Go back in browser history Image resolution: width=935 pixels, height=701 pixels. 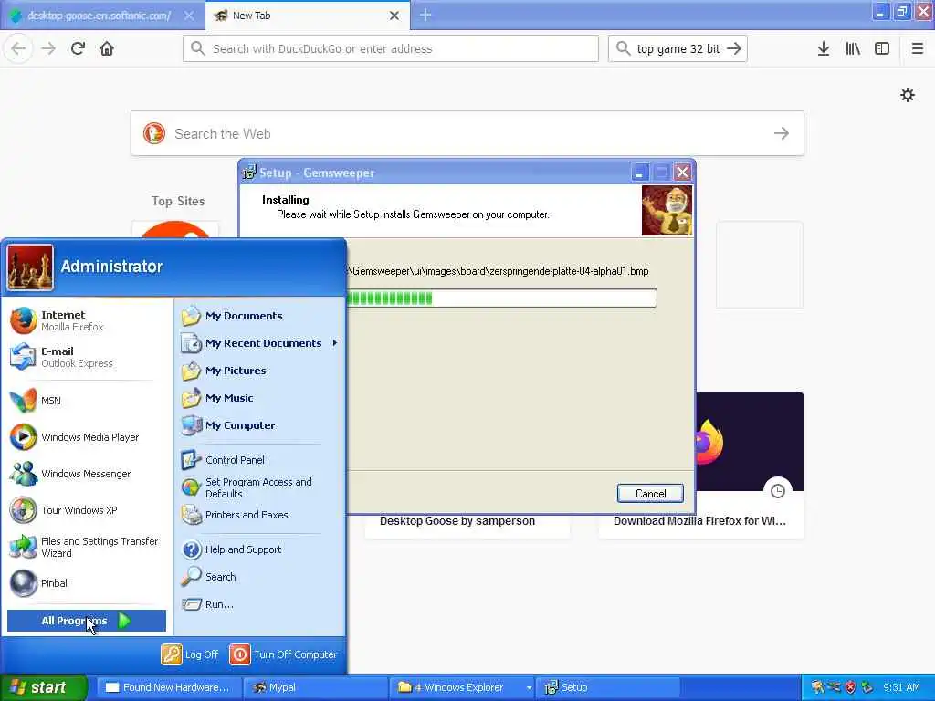pos(18,49)
